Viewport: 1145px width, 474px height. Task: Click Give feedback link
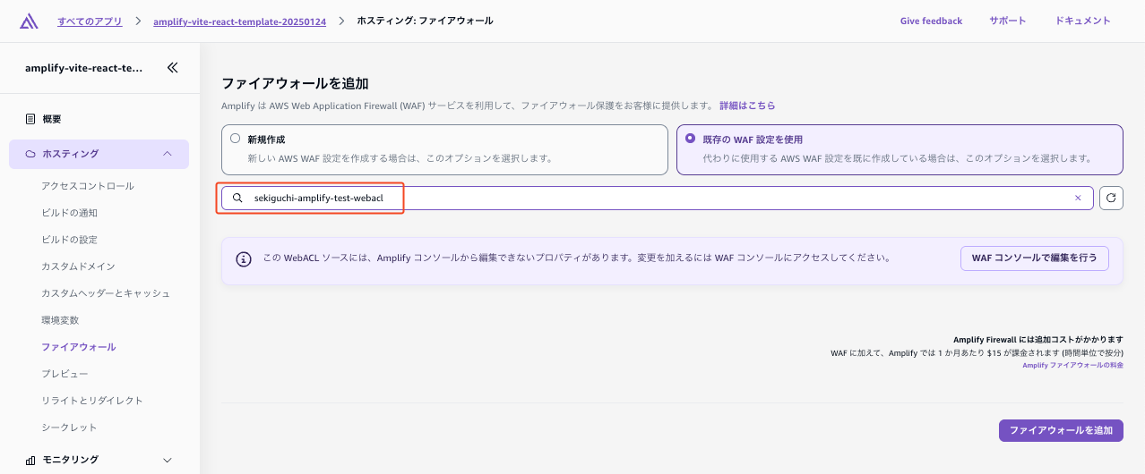(x=931, y=21)
